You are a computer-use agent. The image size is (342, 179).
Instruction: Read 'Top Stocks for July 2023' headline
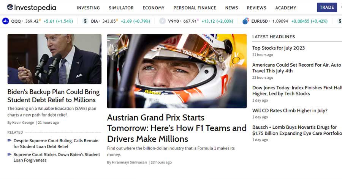(279, 48)
